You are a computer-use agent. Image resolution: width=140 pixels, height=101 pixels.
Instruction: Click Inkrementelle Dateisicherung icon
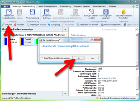(x=75, y=12)
